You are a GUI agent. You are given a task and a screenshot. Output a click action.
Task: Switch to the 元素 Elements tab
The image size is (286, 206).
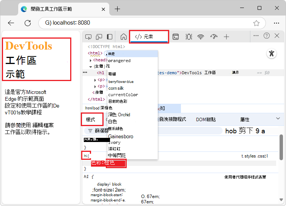149,37
